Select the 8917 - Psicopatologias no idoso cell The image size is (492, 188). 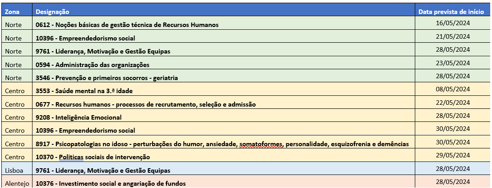tap(224, 142)
